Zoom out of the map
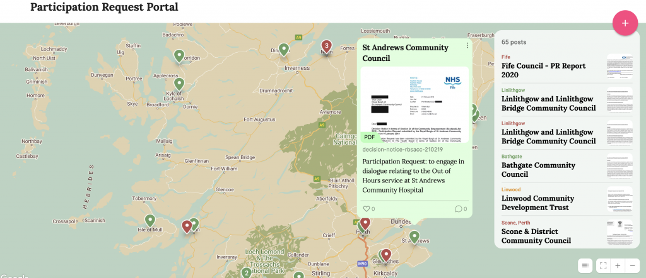This screenshot has height=278, width=646. tap(632, 265)
